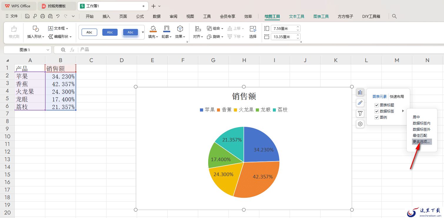The width and height of the screenshot is (444, 218).
Task: Select cell B3 containing 42.357%
Action: coord(61,84)
